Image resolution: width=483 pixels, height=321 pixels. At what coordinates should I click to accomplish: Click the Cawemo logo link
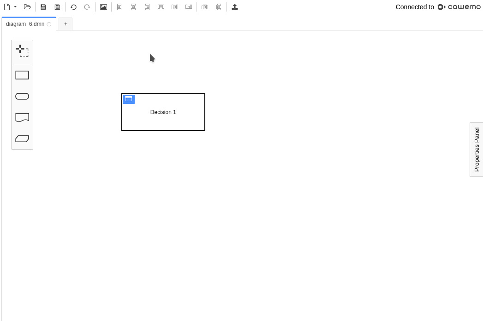tap(459, 7)
